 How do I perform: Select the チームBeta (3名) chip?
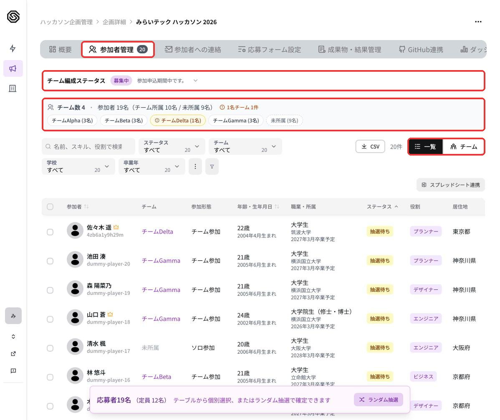click(124, 121)
